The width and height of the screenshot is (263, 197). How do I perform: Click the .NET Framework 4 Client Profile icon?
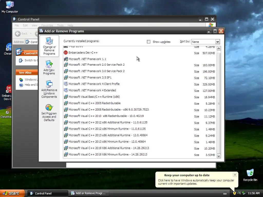(x=65, y=84)
